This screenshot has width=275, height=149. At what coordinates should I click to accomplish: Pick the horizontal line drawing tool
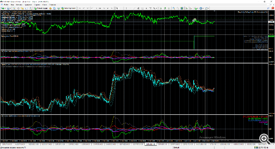[131, 8]
